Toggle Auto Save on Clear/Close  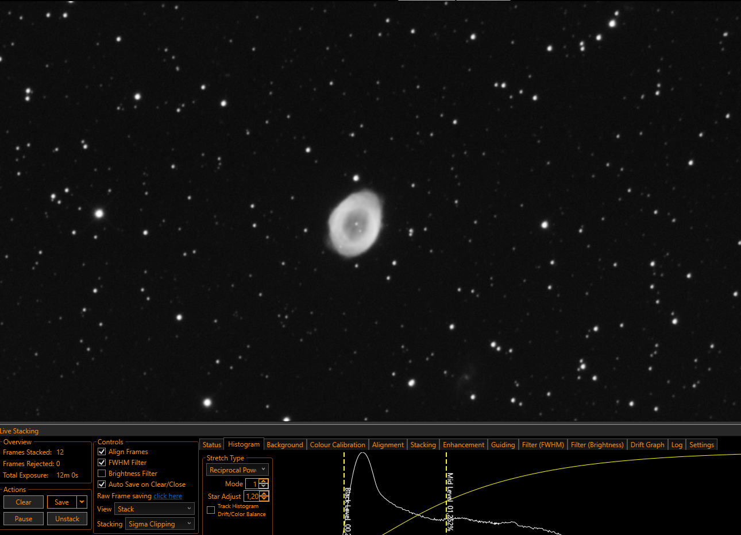point(102,484)
